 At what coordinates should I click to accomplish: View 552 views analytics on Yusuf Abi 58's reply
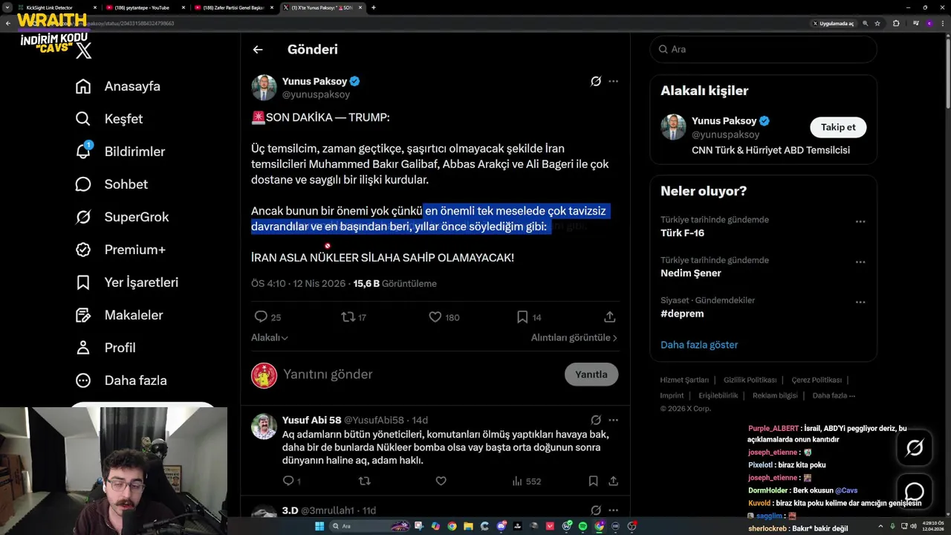click(x=526, y=481)
